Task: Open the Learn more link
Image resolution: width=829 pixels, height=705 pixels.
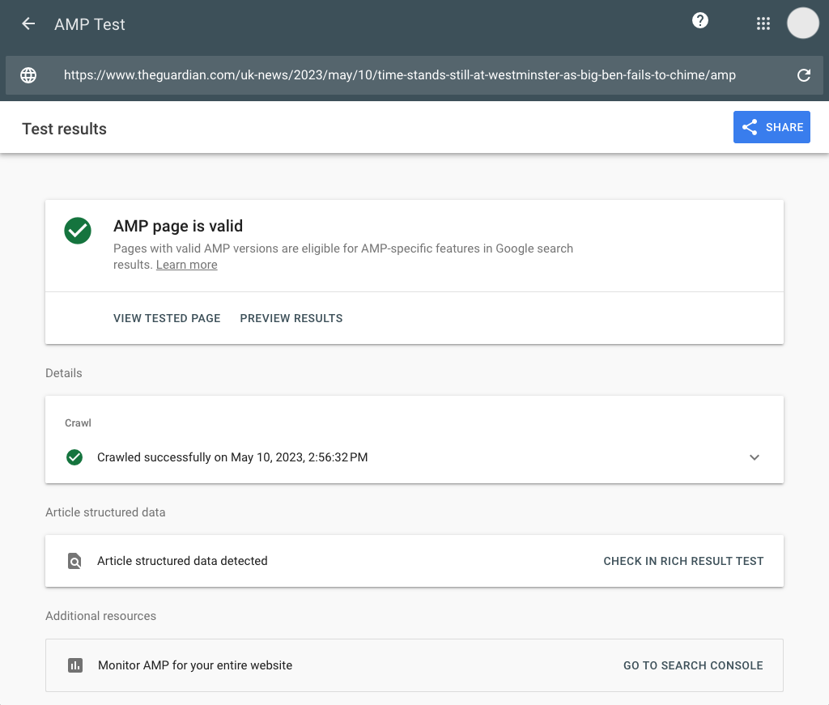Action: click(186, 265)
